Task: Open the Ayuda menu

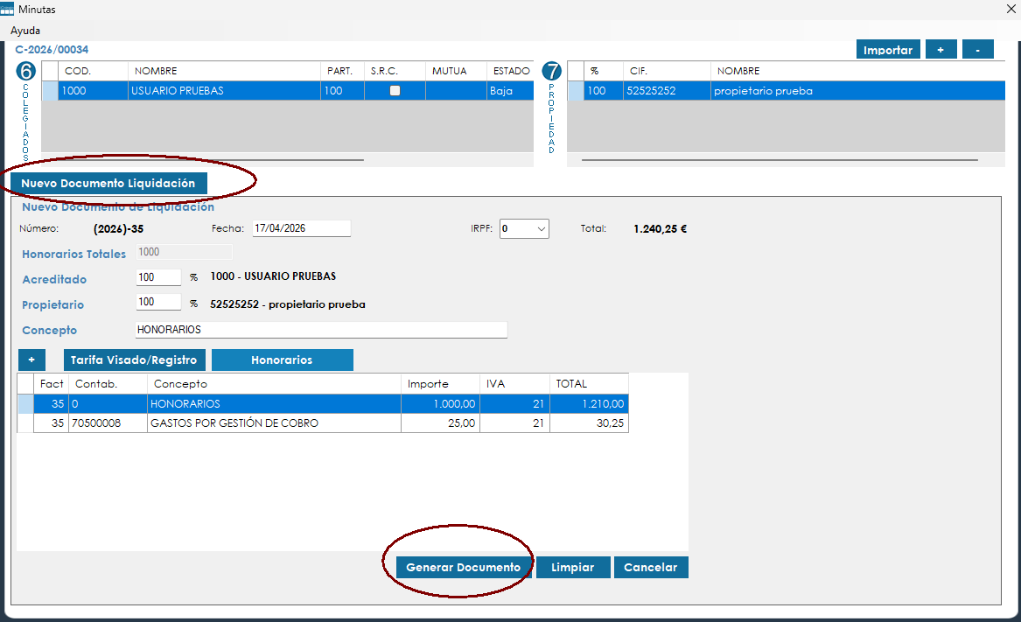Action: tap(25, 30)
